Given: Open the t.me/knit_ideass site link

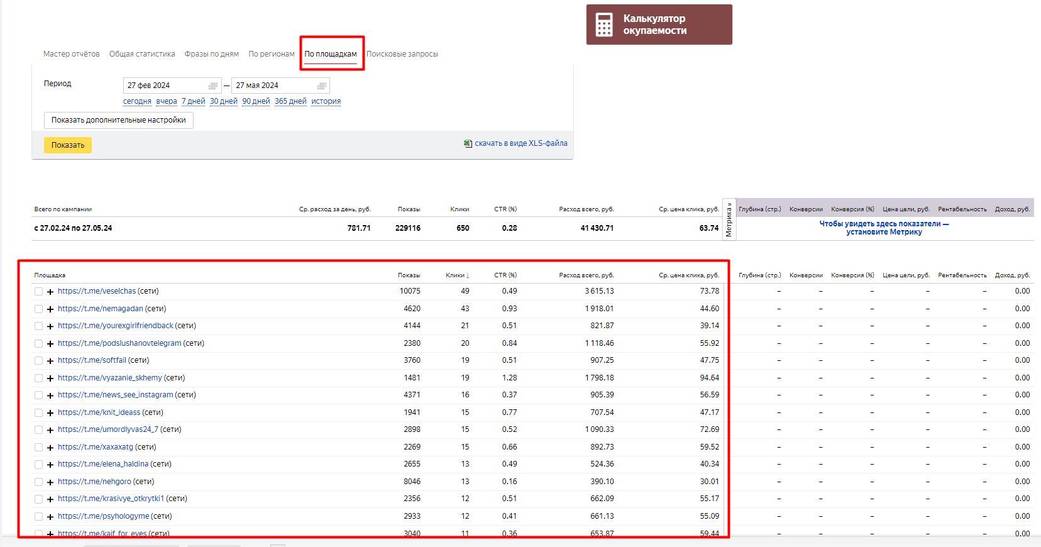Looking at the screenshot, I should (x=99, y=412).
